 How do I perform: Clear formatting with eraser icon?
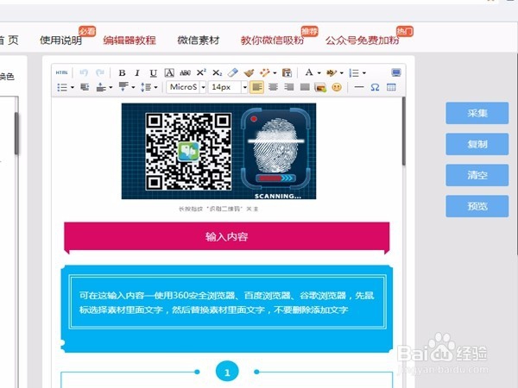pyautogui.click(x=233, y=72)
